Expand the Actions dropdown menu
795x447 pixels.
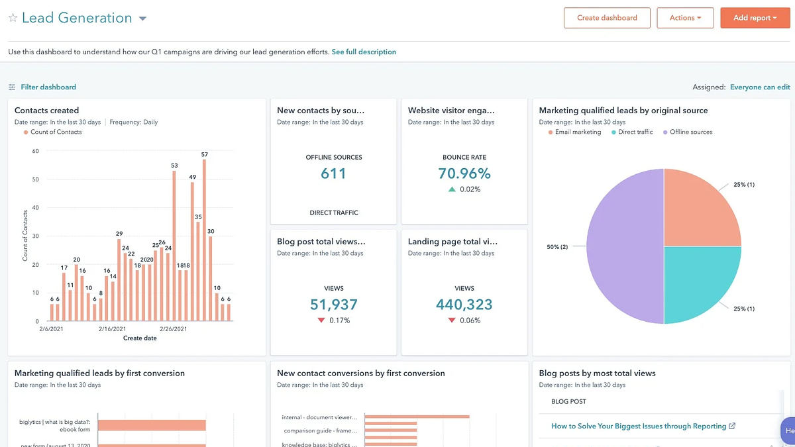coord(685,18)
